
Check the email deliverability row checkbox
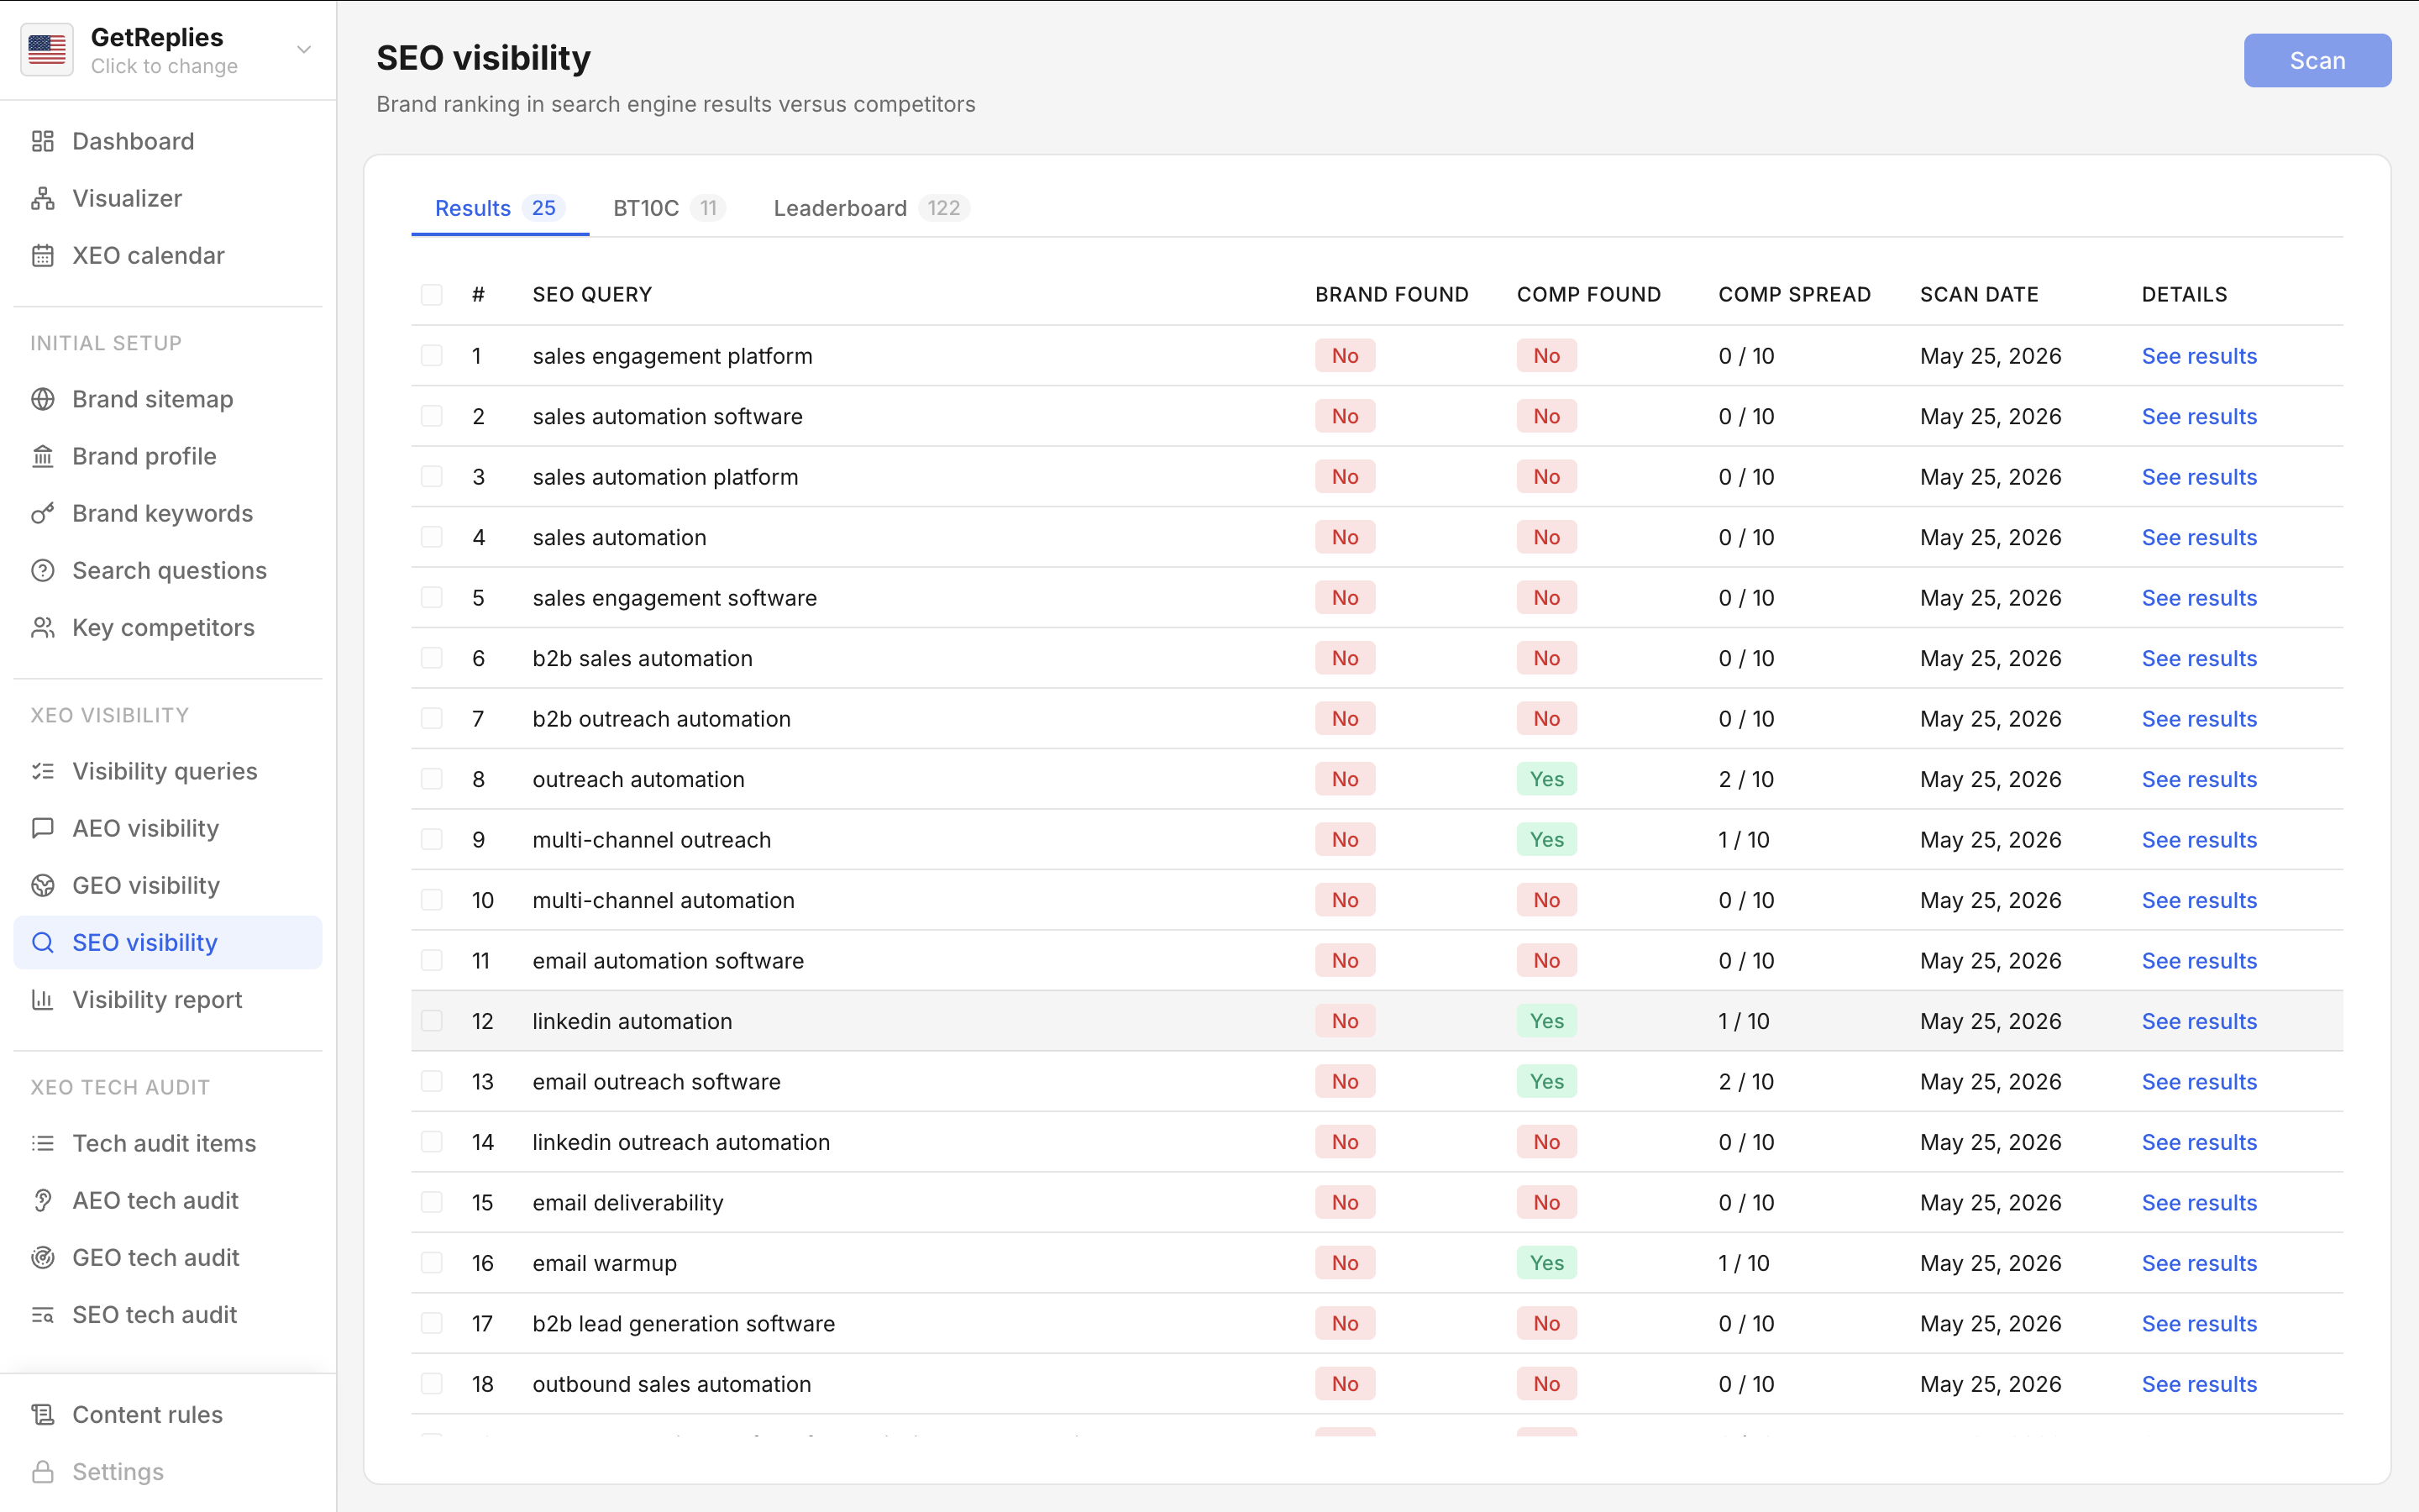pos(432,1202)
